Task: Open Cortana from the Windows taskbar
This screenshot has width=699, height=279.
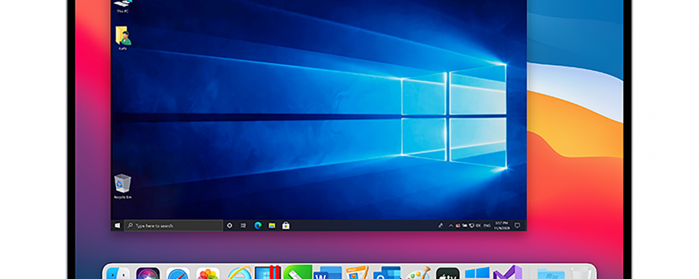Action: tap(229, 225)
